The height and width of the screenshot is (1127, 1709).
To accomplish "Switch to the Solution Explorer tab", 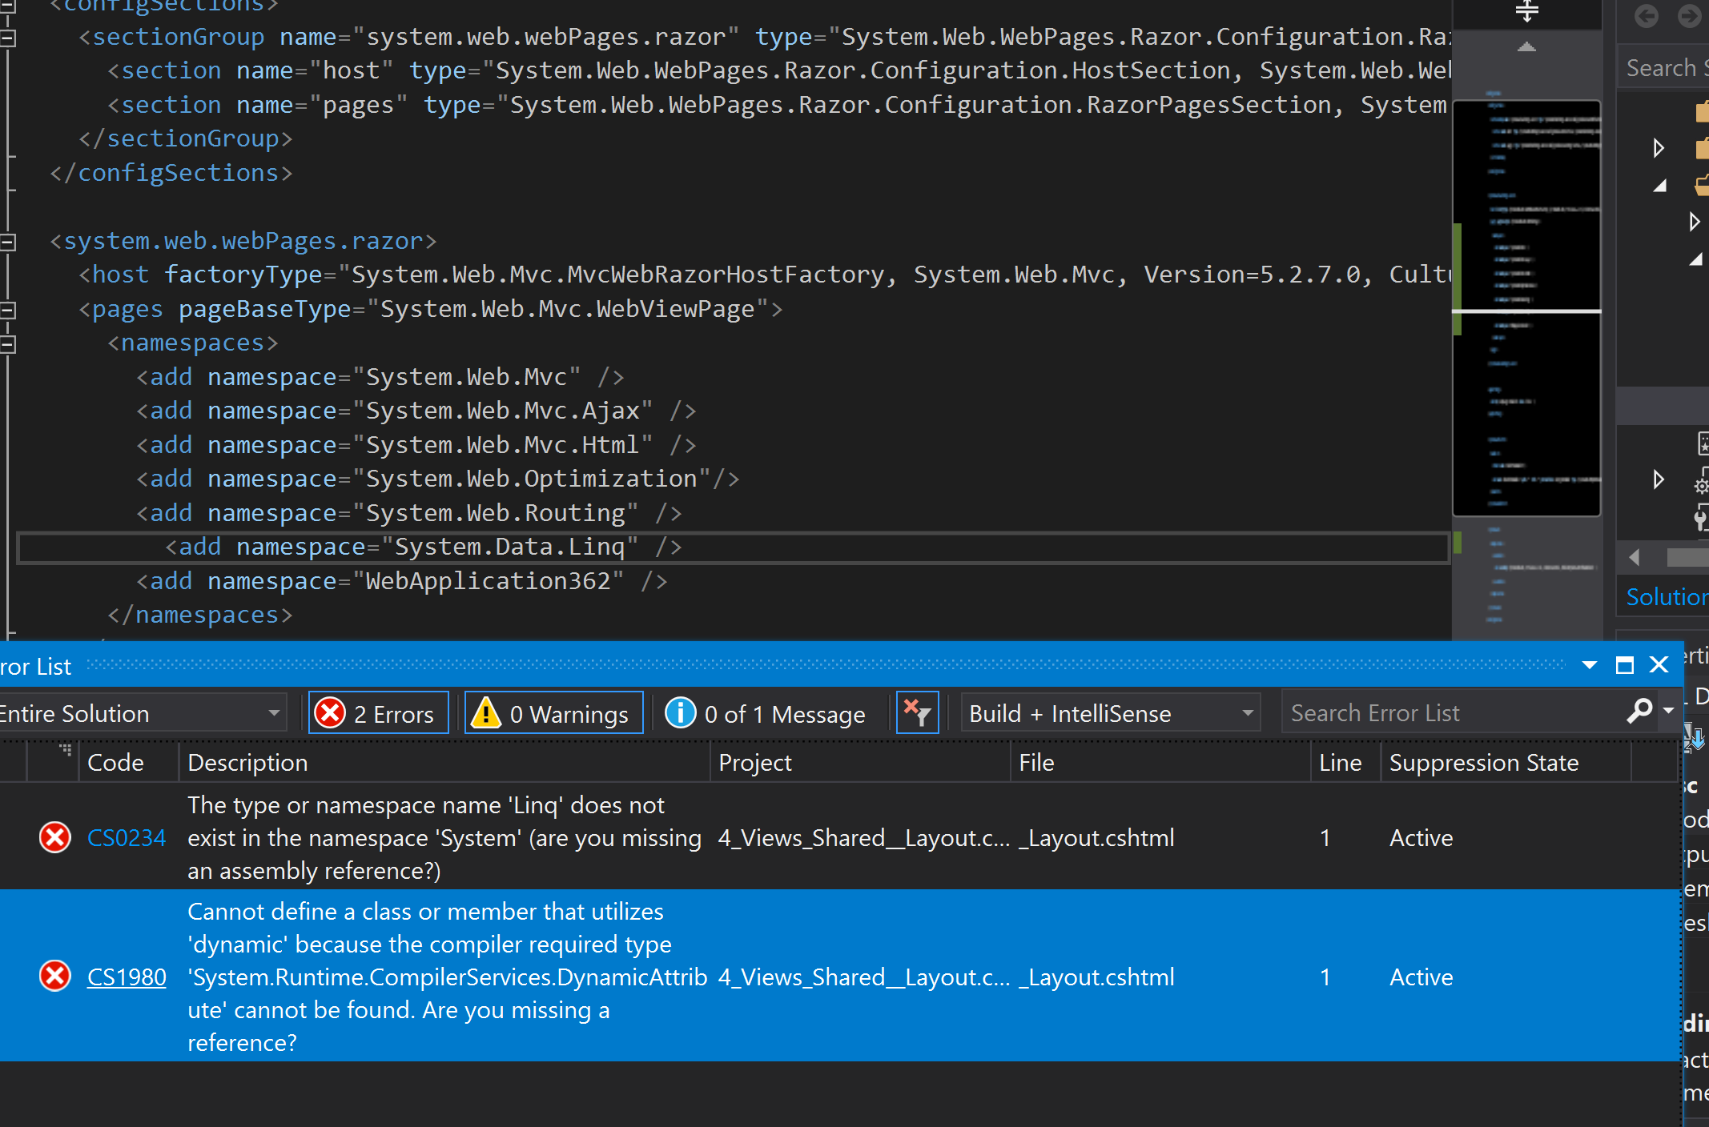I will click(x=1667, y=596).
